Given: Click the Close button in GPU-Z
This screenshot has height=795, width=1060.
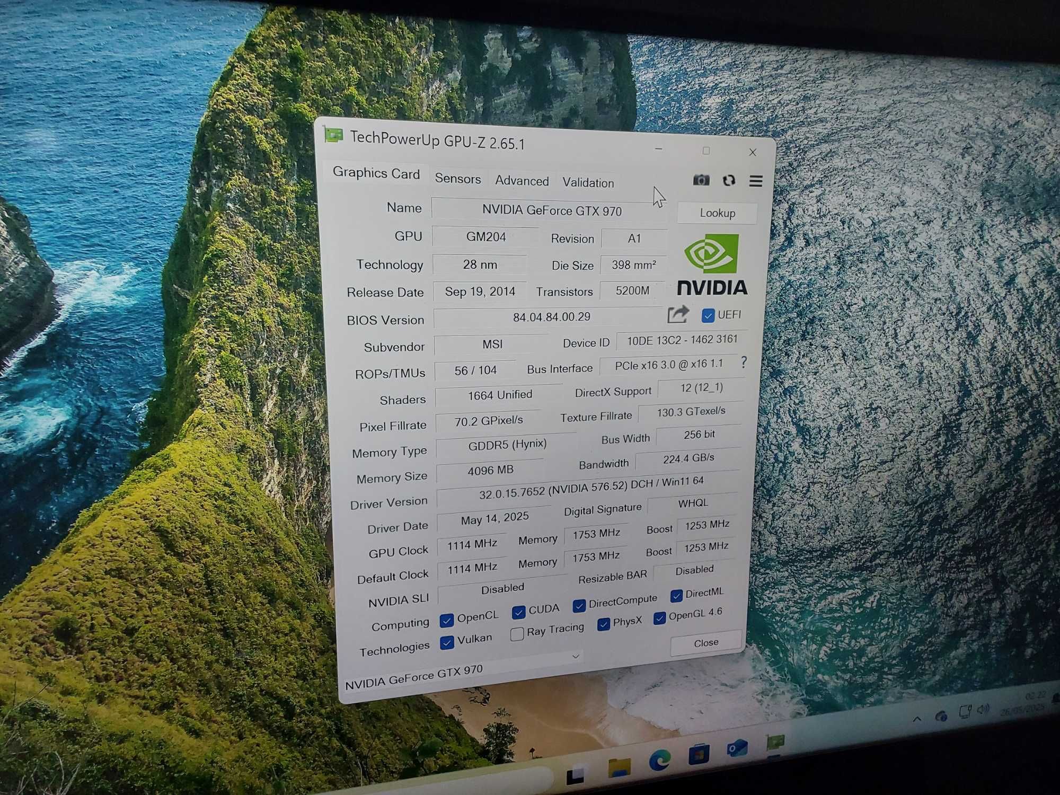Looking at the screenshot, I should click(x=706, y=642).
